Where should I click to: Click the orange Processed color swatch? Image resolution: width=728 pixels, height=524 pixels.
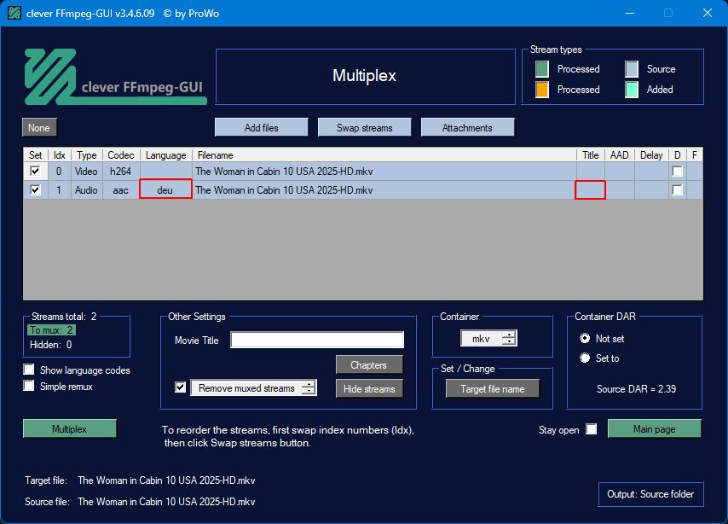[541, 90]
